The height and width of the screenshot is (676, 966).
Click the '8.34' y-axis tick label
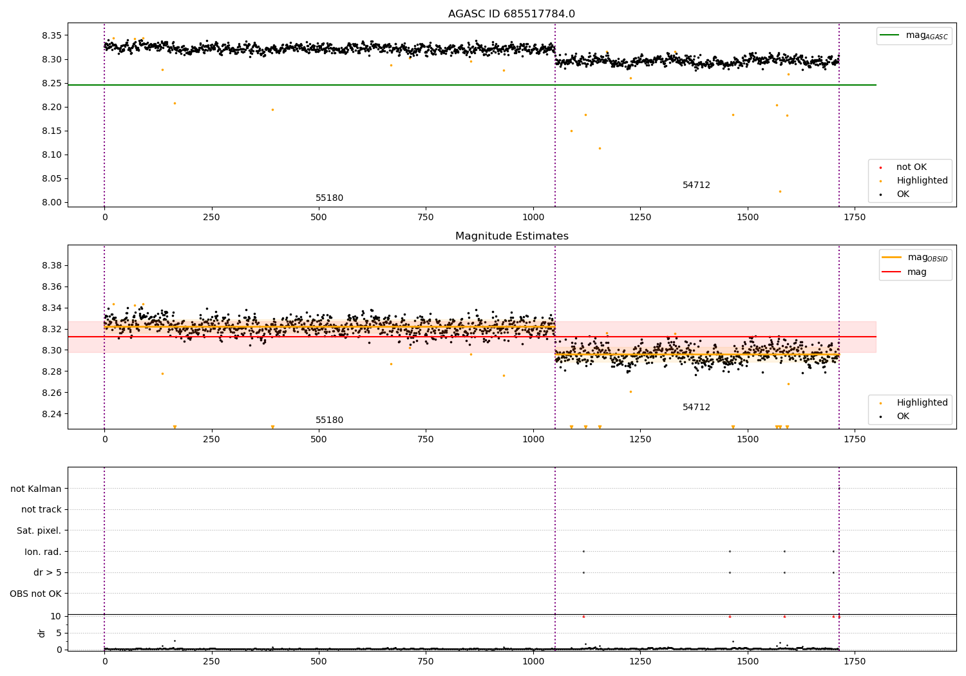(x=51, y=308)
